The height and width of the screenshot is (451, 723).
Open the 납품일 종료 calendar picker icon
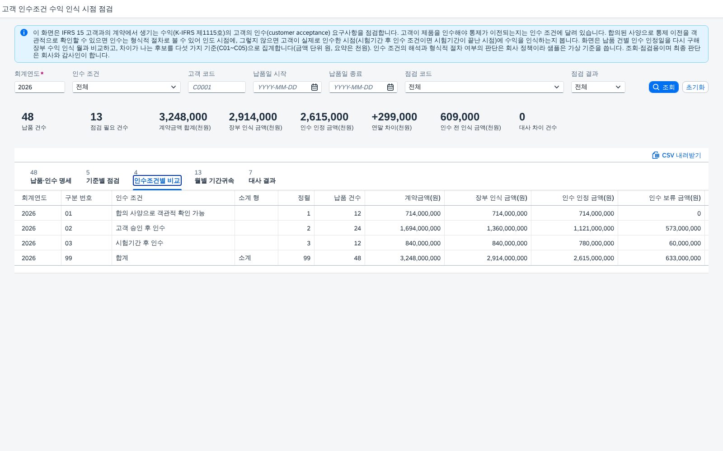pos(390,87)
